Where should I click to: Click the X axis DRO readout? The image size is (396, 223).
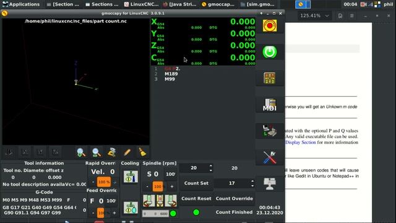(204, 24)
